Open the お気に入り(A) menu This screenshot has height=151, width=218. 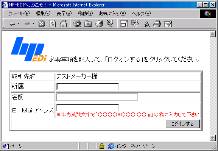tap(112, 14)
